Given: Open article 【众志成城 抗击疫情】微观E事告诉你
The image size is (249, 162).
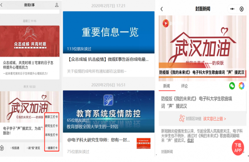Looking at the screenshot, I should click(108, 60).
